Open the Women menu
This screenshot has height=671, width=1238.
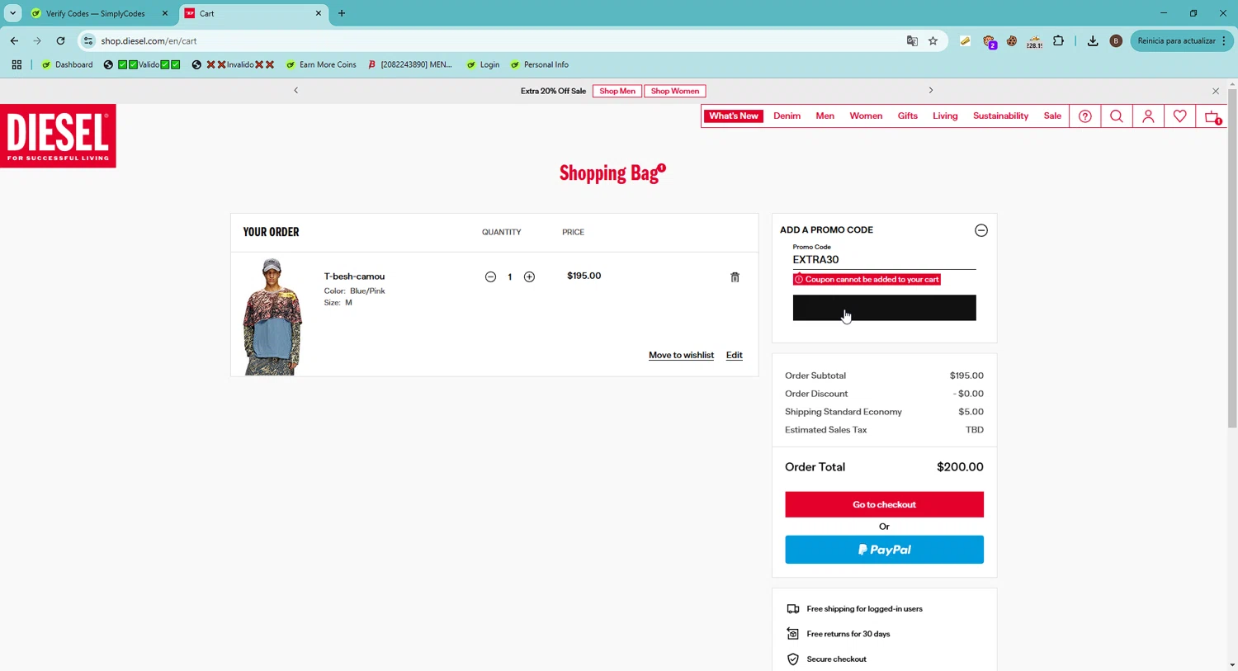866,116
